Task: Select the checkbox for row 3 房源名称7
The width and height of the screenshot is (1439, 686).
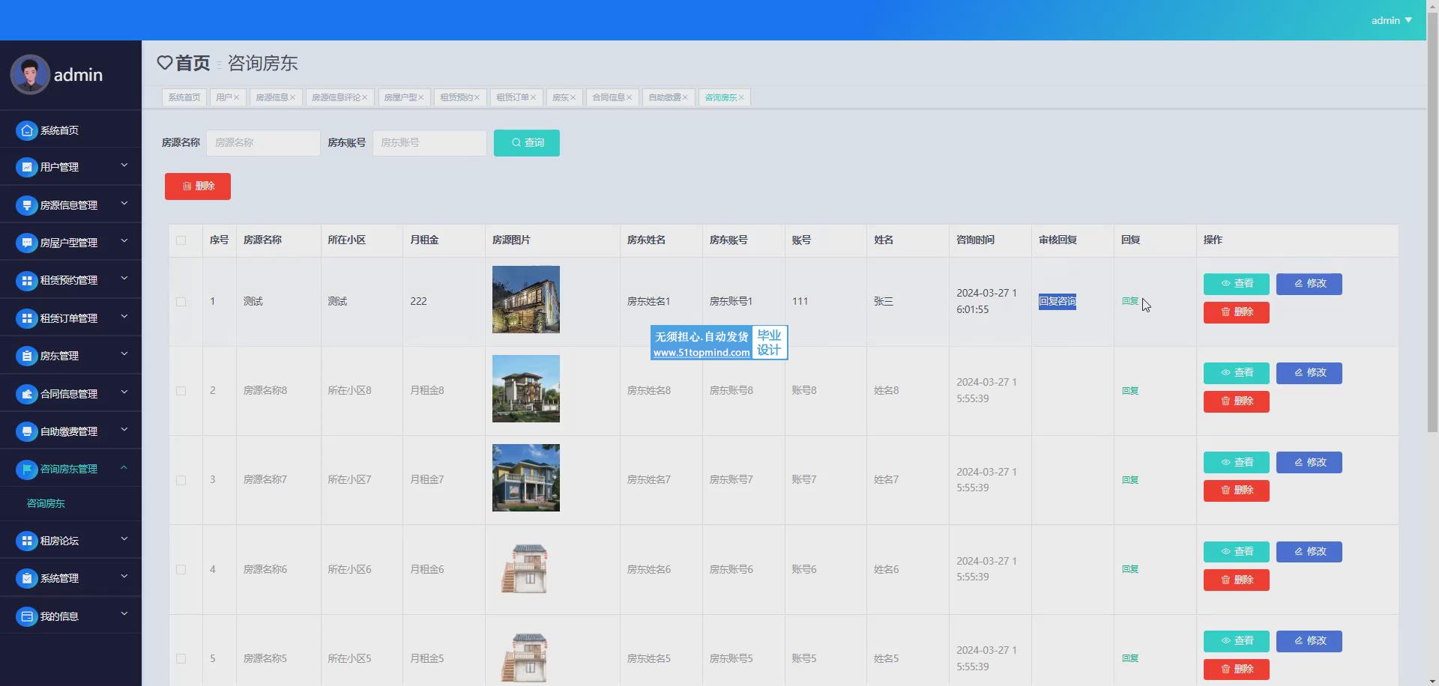Action: [181, 480]
